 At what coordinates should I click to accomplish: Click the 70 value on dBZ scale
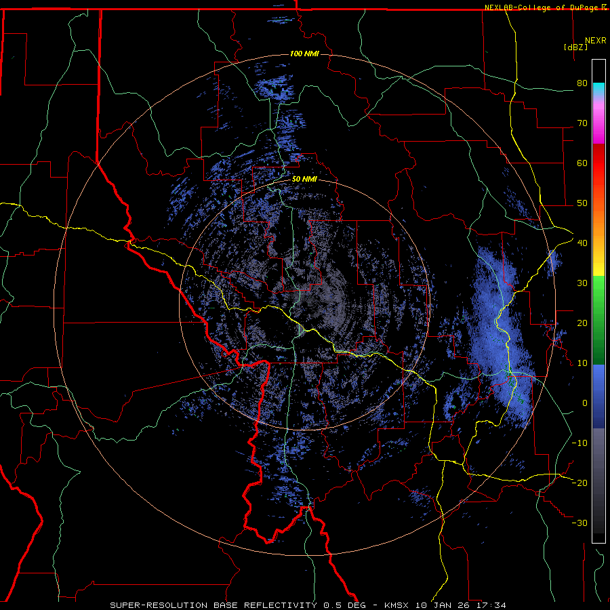click(582, 123)
